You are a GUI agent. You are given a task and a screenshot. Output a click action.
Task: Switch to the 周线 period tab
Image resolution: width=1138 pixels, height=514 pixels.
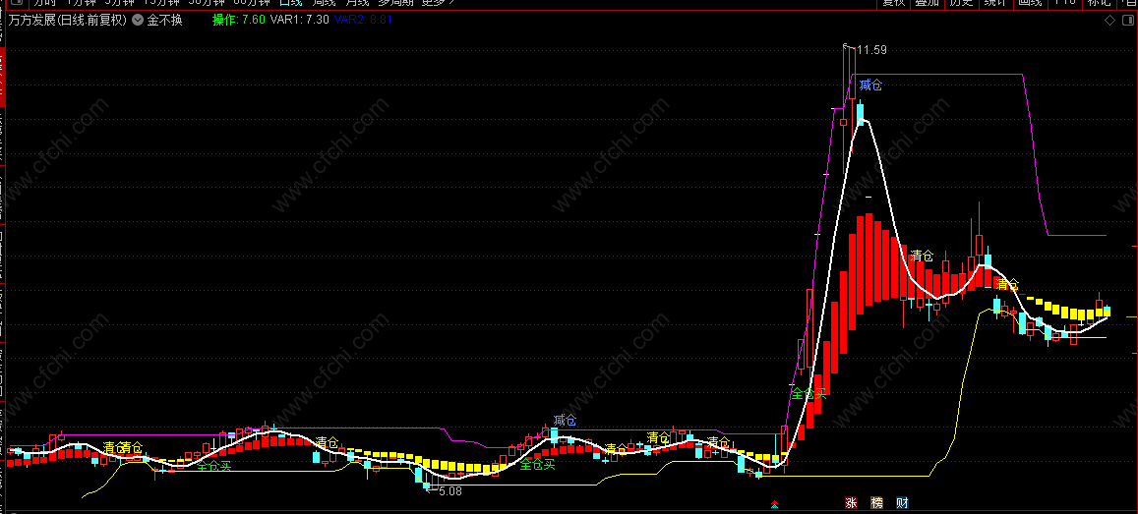[x=324, y=3]
